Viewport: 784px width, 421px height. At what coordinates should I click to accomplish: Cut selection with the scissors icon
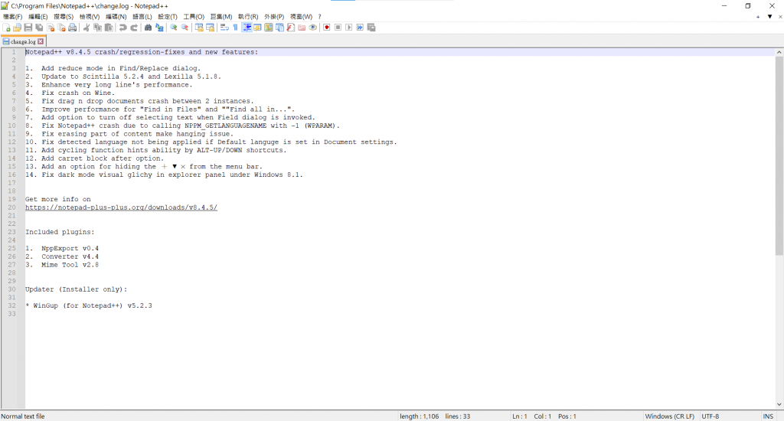87,28
